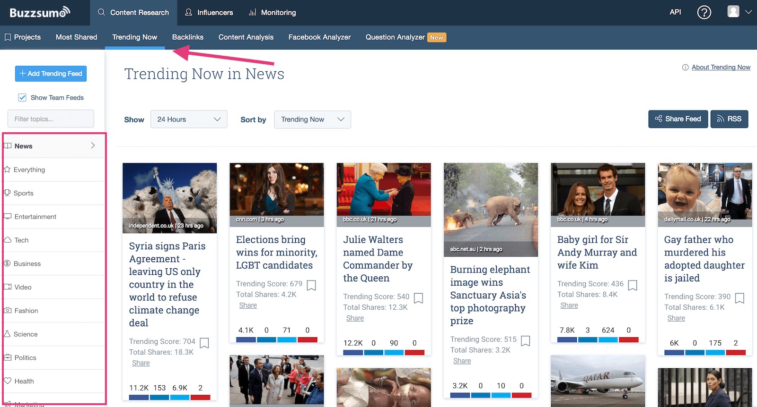Open the Content Research tab
The width and height of the screenshot is (757, 407).
coord(133,12)
